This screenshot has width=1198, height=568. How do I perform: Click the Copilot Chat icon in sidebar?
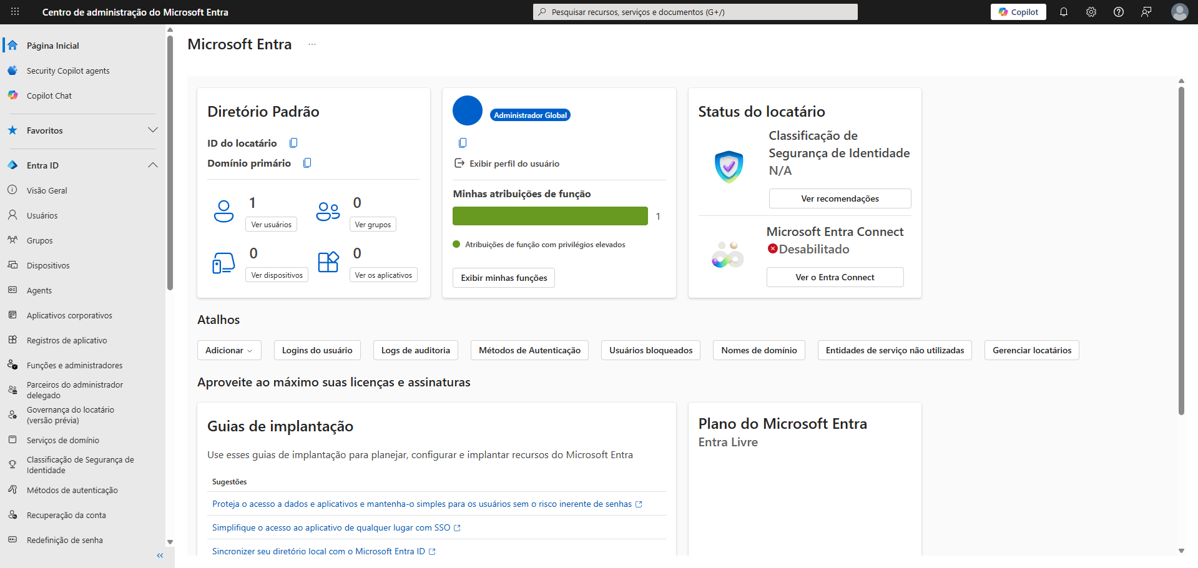pos(12,95)
